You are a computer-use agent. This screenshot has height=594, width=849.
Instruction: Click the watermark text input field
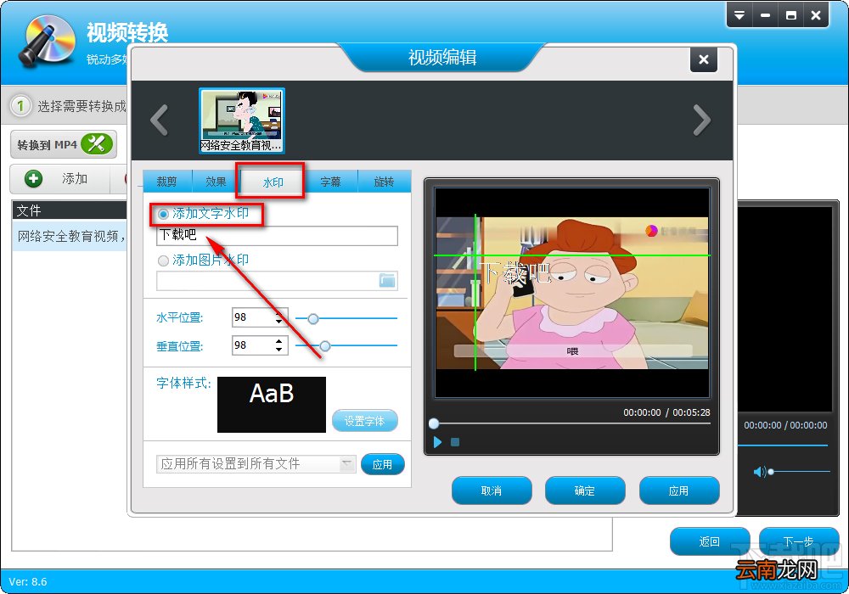tap(277, 235)
